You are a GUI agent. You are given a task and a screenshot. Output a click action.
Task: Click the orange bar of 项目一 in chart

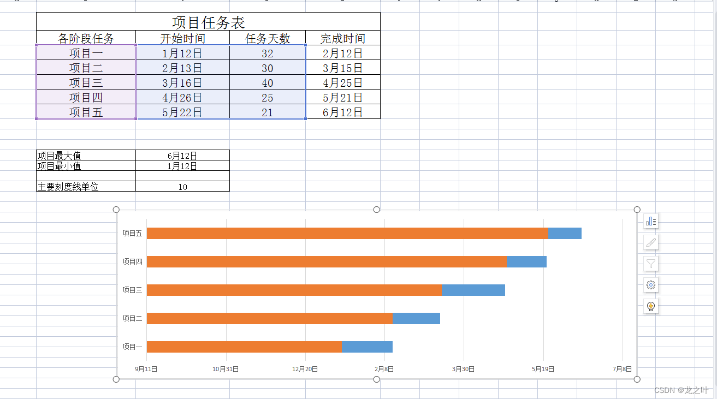pyautogui.click(x=244, y=347)
